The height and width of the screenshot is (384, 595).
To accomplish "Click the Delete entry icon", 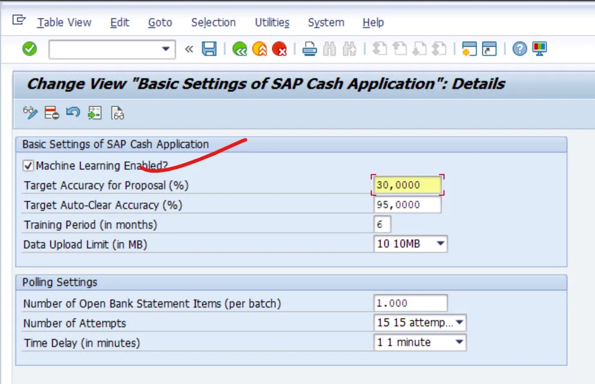I will (51, 113).
